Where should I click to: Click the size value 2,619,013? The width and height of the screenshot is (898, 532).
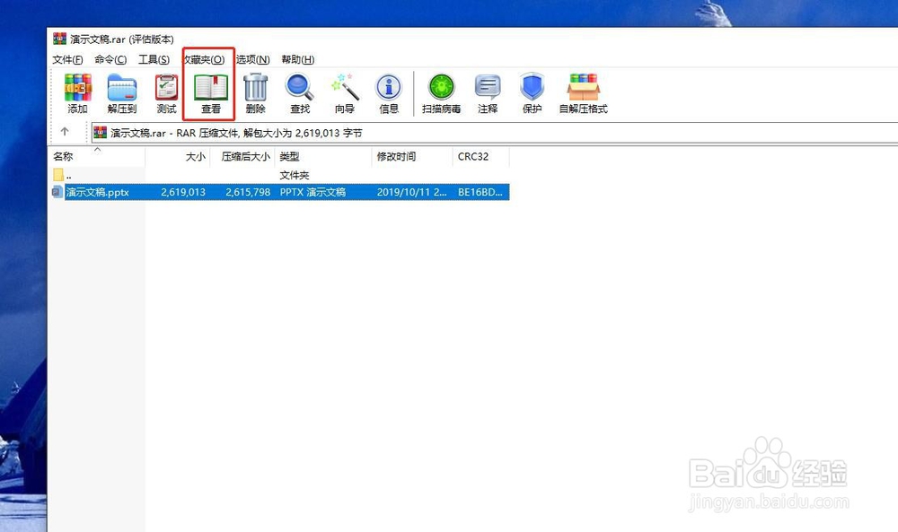pos(183,192)
